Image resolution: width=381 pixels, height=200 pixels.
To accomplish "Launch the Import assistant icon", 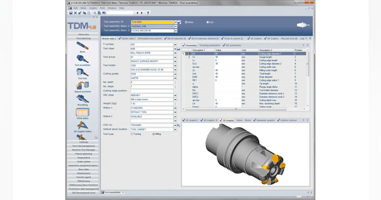I will 83,86.
